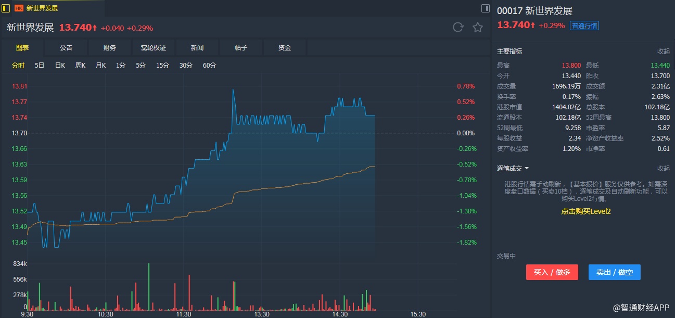675x318 pixels.
Task: Click the 新世界发展 stock tab at top
Action: click(x=42, y=8)
